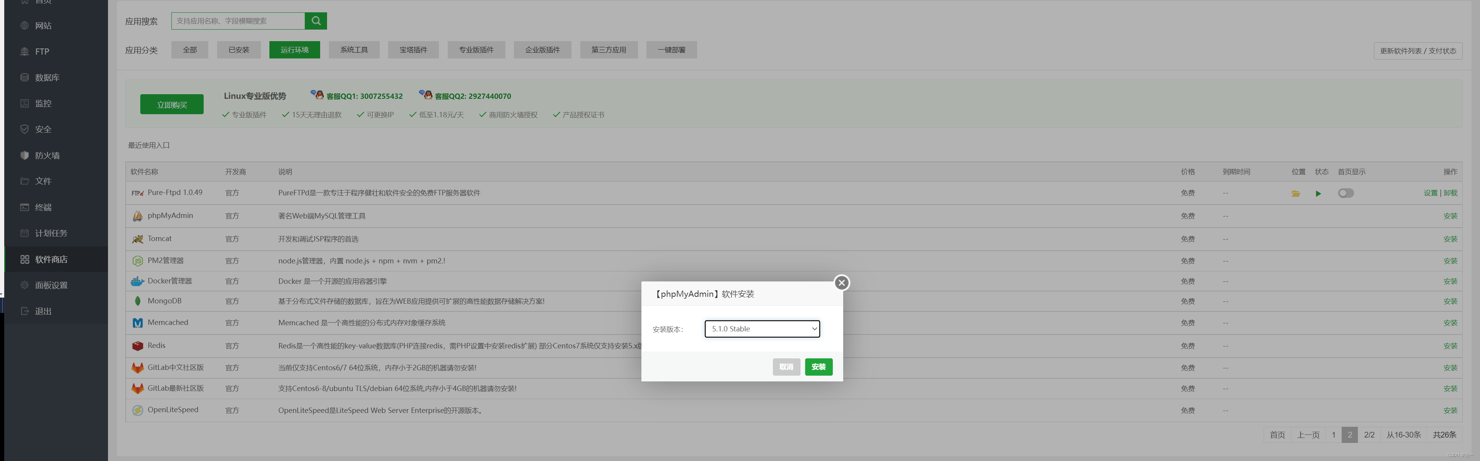Open the 终端 section in sidebar
Viewport: 1480px width, 461px height.
pos(43,207)
